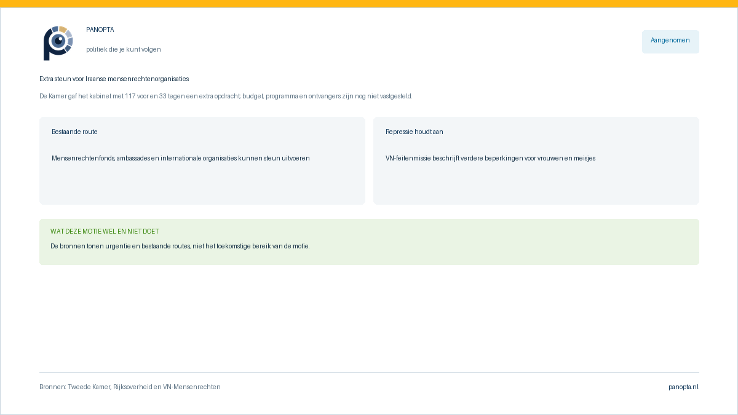Click the summary line with 117 voor en 33 tegen
The image size is (738, 415).
tap(226, 96)
